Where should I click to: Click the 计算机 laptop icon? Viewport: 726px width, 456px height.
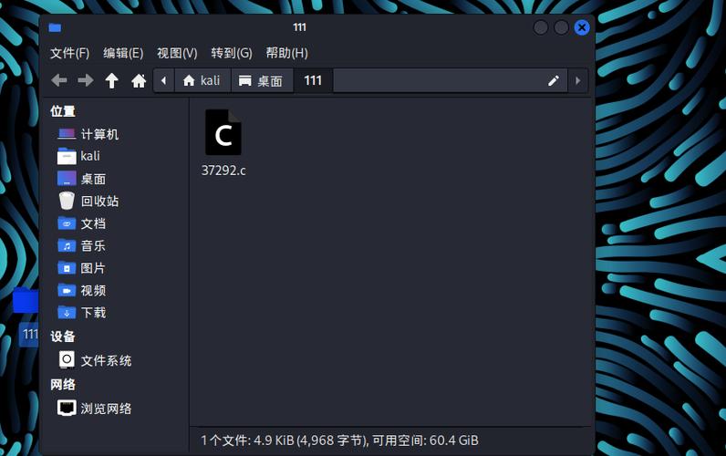pos(67,134)
